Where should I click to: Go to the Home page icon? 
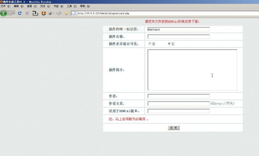(66, 13)
